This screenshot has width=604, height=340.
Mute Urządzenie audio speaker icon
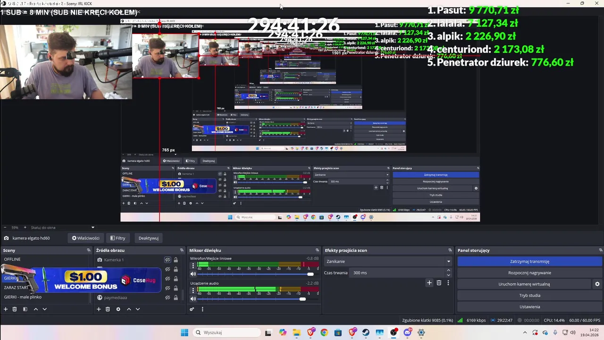[x=193, y=298]
